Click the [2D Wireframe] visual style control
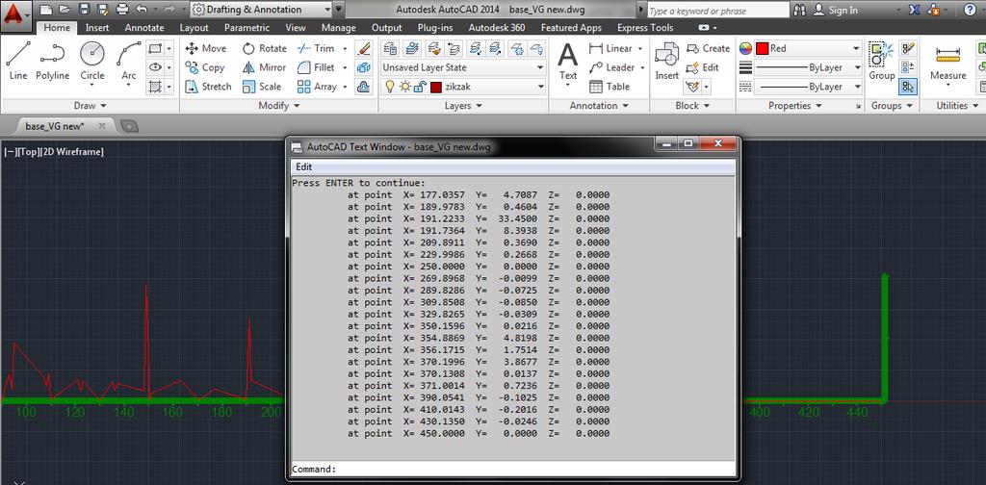This screenshot has width=986, height=485. tap(71, 151)
